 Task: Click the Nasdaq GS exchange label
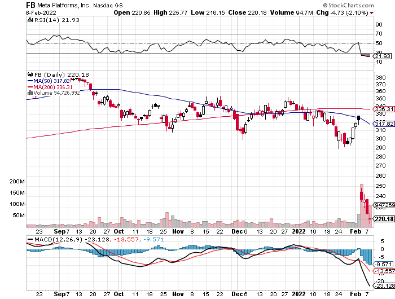pos(108,5)
